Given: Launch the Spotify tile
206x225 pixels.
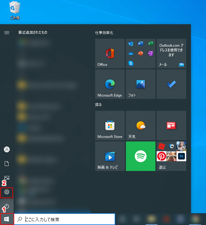Looking at the screenshot, I should 141,156.
